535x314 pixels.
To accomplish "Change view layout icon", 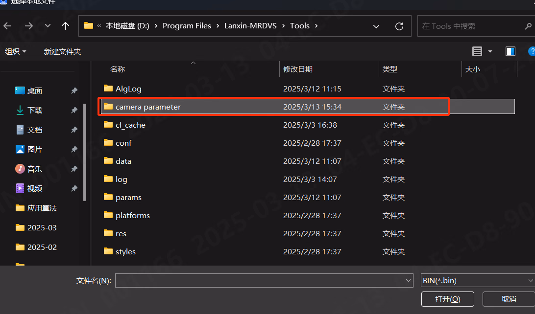I will [x=477, y=51].
